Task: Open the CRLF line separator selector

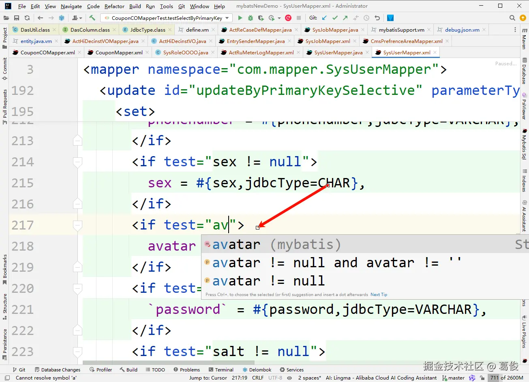Action: click(x=258, y=378)
